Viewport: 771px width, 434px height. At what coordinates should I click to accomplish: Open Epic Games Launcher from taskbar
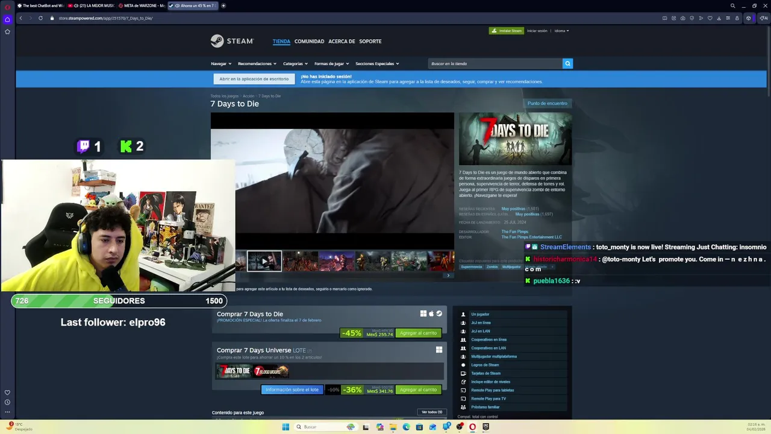(485, 427)
